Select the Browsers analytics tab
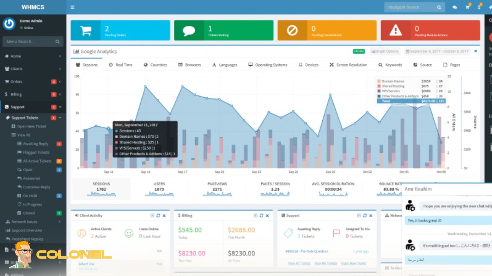This screenshot has height=276, width=492. pyautogui.click(x=189, y=65)
